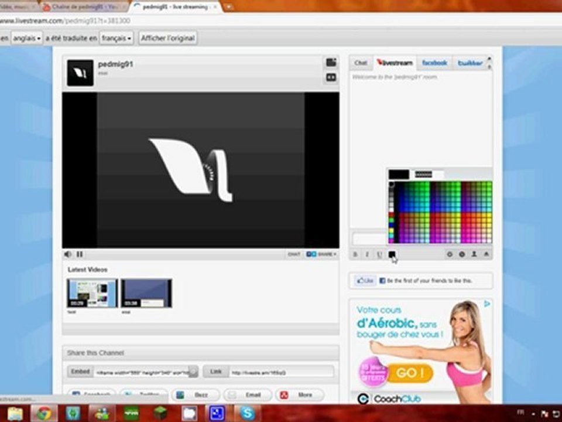Click Afficher l'original button
The image size is (562, 422).
click(x=168, y=38)
